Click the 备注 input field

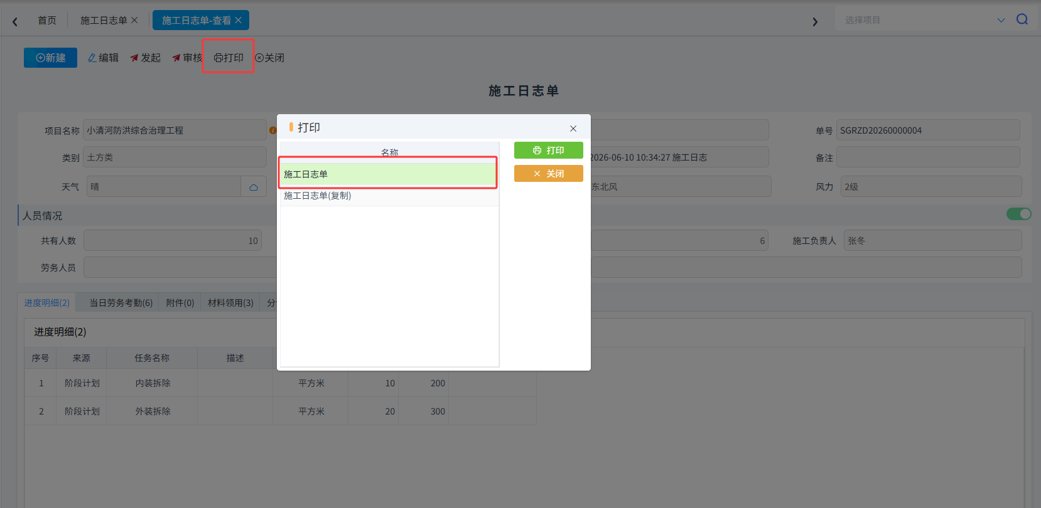(x=928, y=157)
